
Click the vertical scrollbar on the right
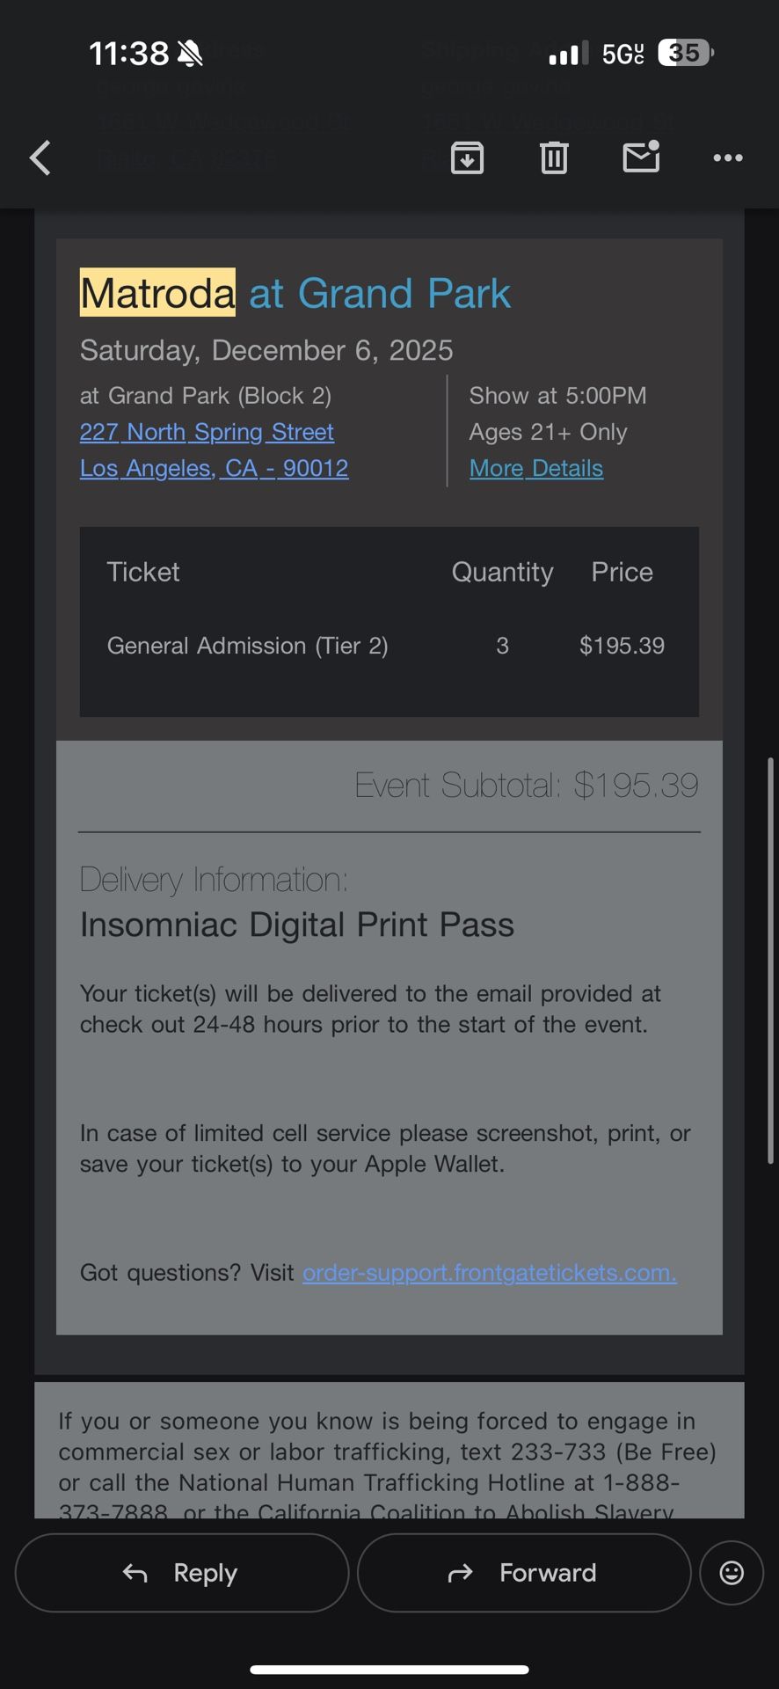(x=771, y=959)
